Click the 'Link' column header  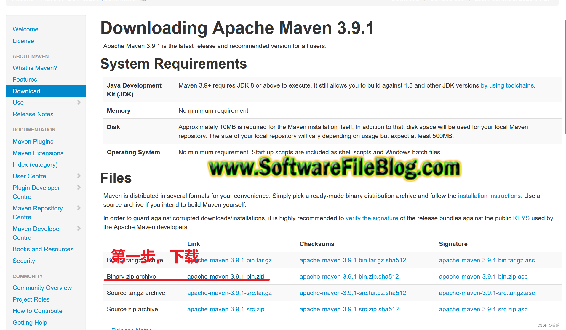click(194, 244)
